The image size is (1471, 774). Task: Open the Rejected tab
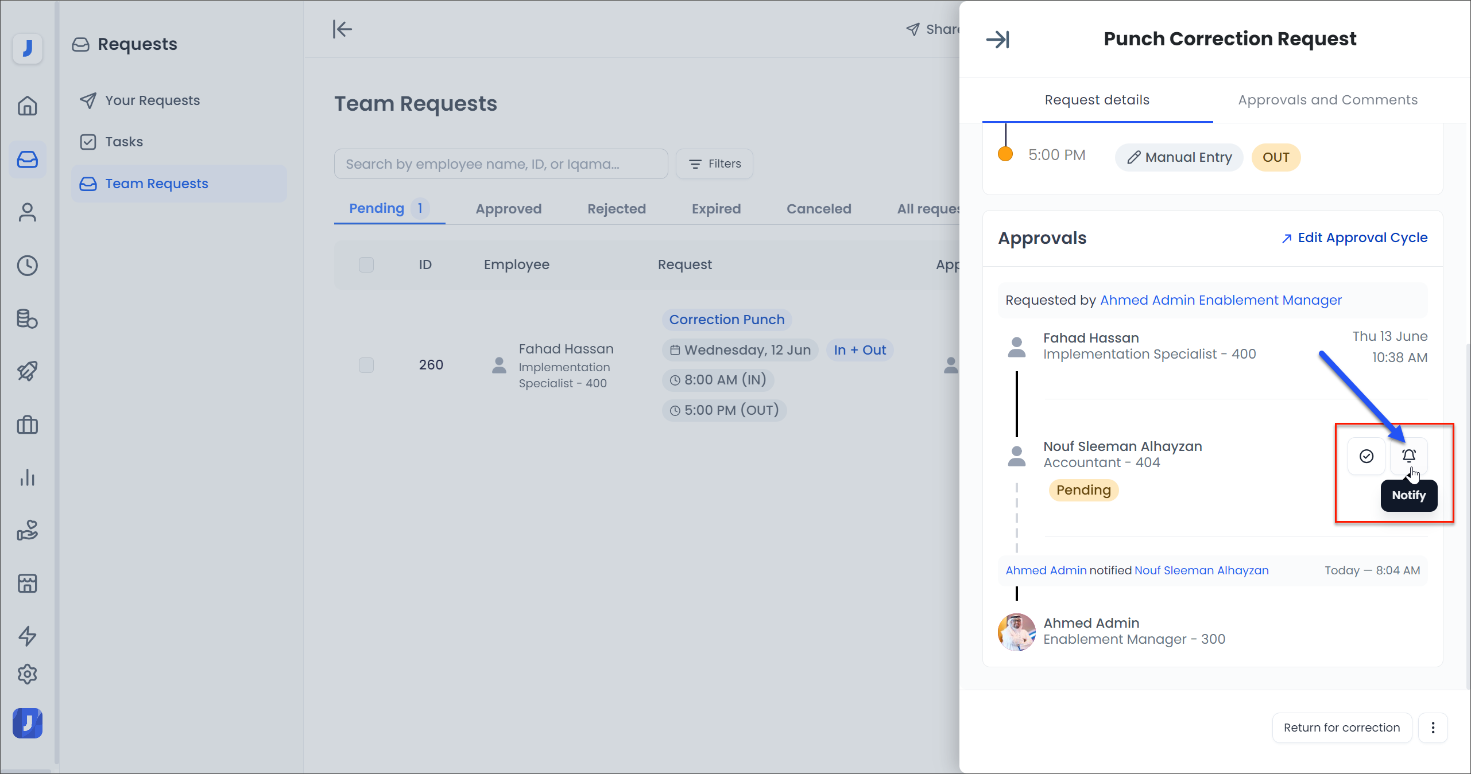point(617,208)
